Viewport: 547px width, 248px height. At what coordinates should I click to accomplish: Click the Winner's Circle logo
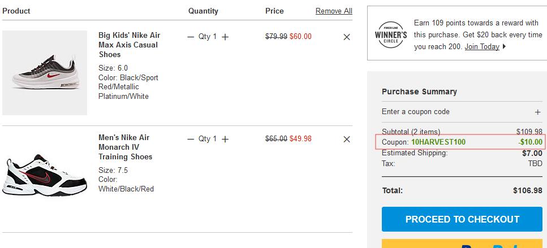pyautogui.click(x=391, y=35)
